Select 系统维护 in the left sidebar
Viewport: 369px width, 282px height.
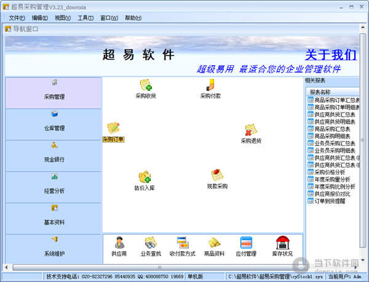[x=54, y=249]
